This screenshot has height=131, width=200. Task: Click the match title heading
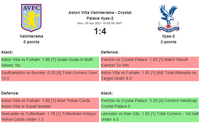pyautogui.click(x=100, y=15)
